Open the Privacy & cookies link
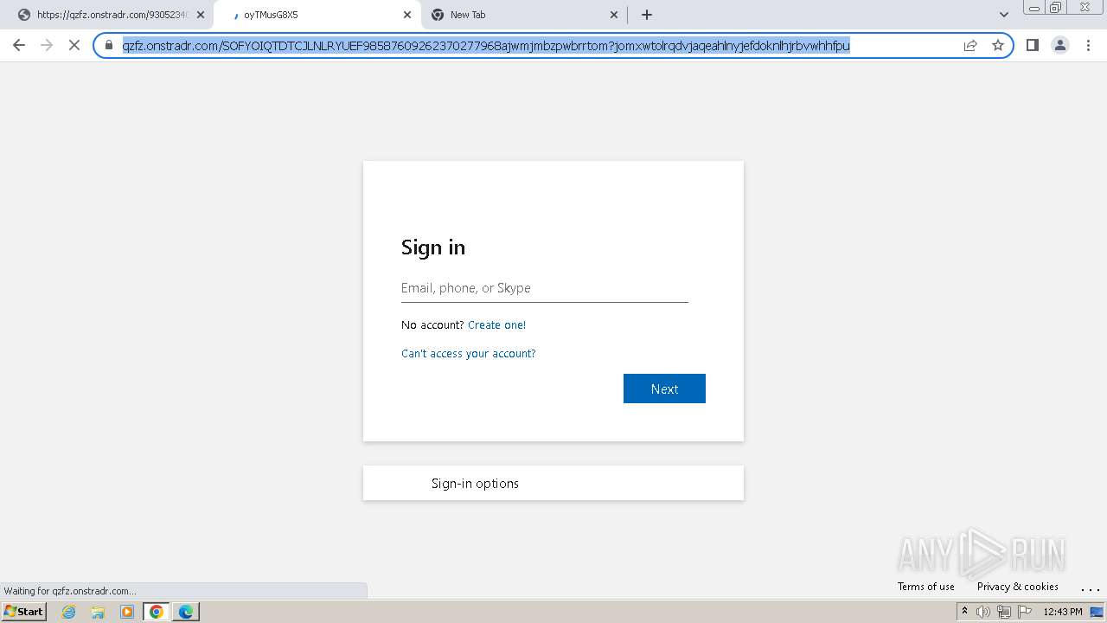This screenshot has height=623, width=1107. pos(1017,587)
